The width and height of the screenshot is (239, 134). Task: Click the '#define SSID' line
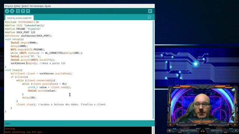pyautogui.click(x=25, y=25)
